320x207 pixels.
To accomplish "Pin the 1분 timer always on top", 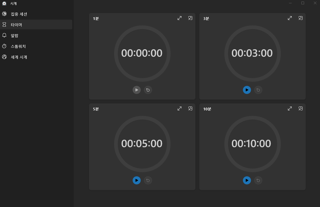I will [190, 18].
